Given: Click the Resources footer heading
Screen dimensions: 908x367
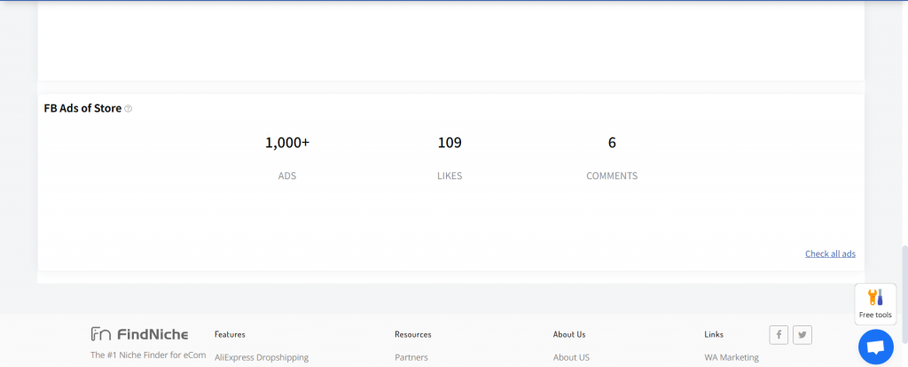Looking at the screenshot, I should coord(413,334).
